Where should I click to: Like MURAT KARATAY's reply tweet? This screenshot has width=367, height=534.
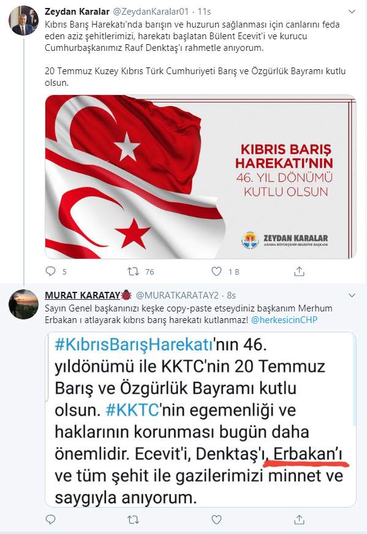pos(216,520)
